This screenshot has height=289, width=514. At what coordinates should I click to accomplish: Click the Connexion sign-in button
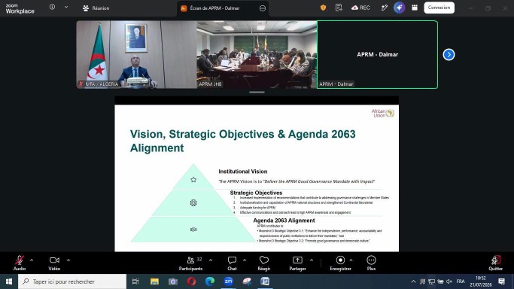point(439,8)
